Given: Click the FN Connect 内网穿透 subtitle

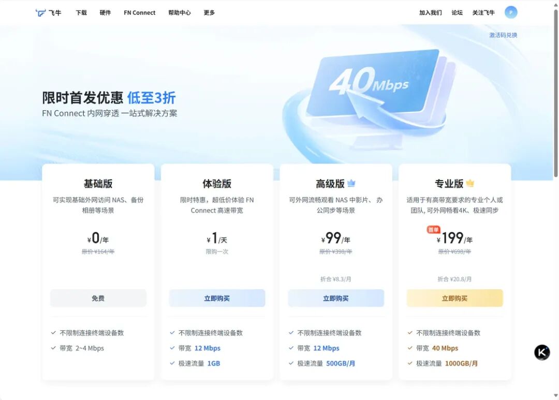Looking at the screenshot, I should tap(109, 113).
